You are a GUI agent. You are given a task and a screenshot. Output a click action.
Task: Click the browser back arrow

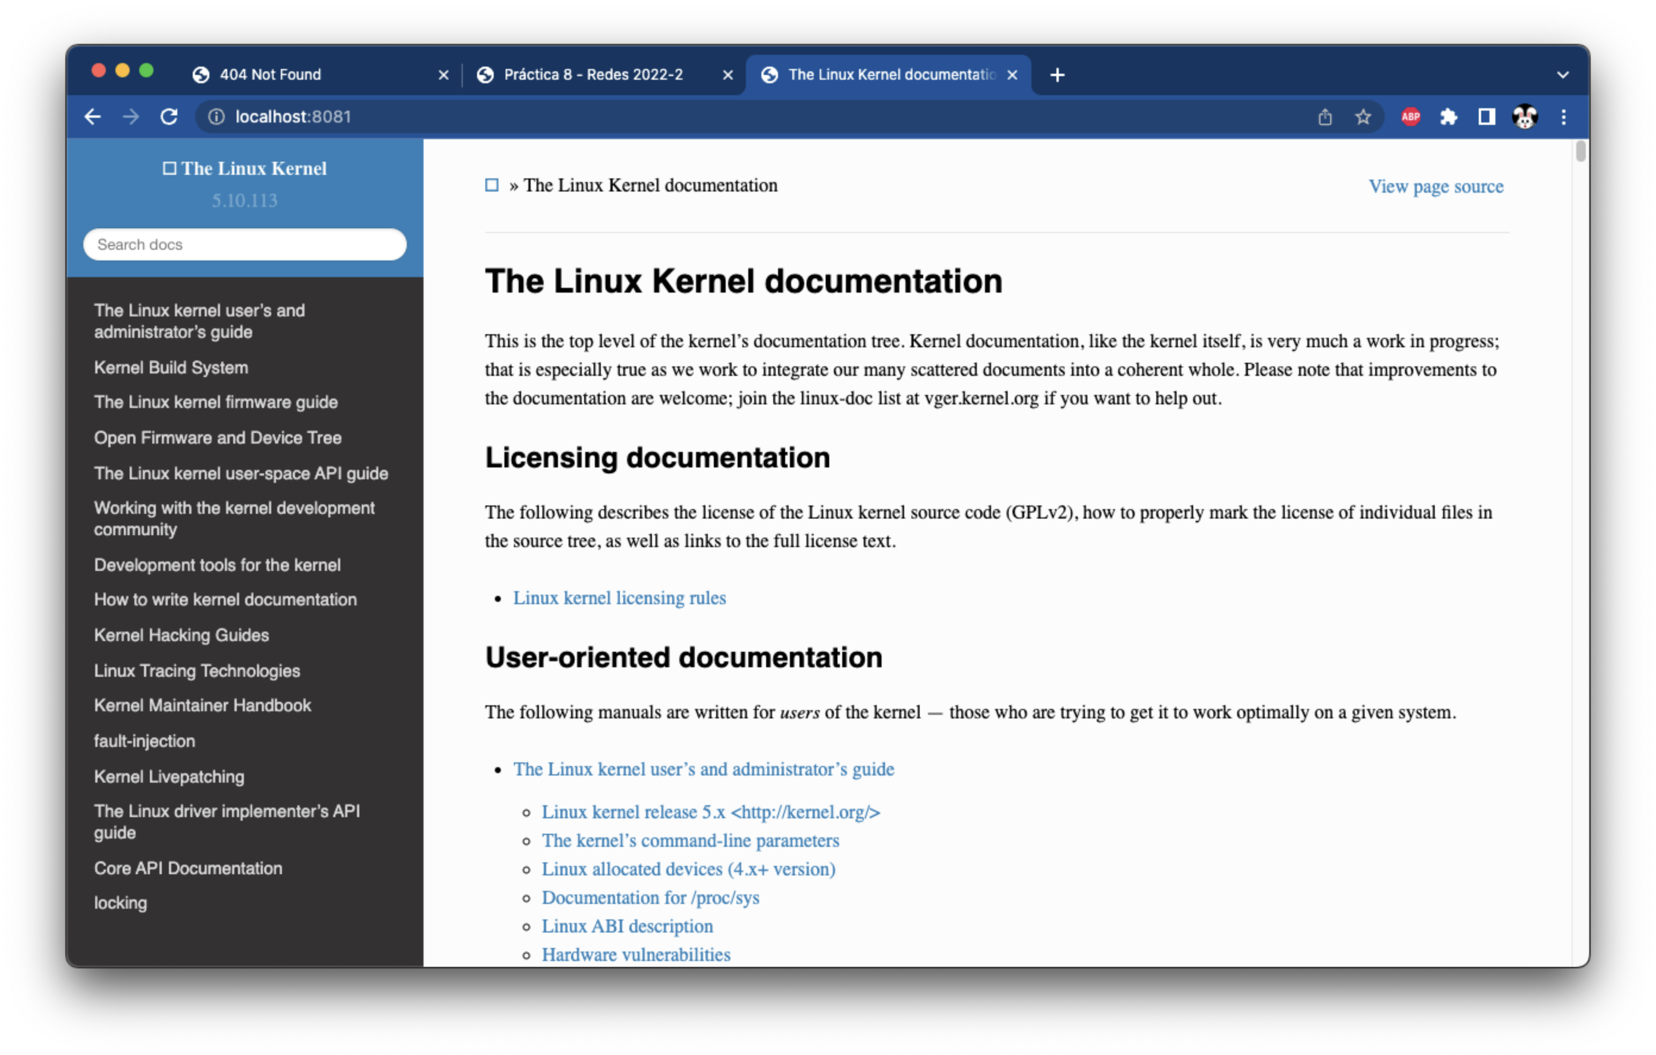click(x=93, y=117)
